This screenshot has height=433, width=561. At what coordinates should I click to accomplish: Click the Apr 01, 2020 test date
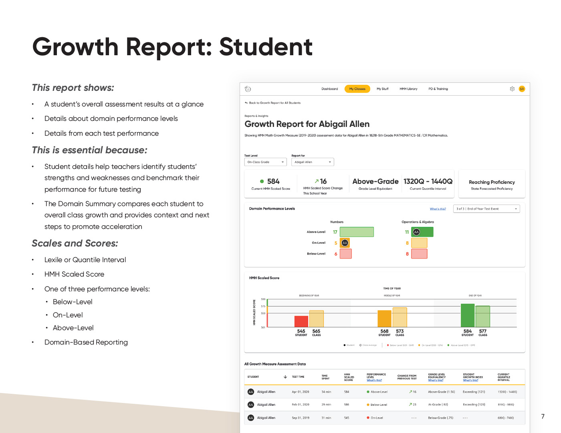301,392
